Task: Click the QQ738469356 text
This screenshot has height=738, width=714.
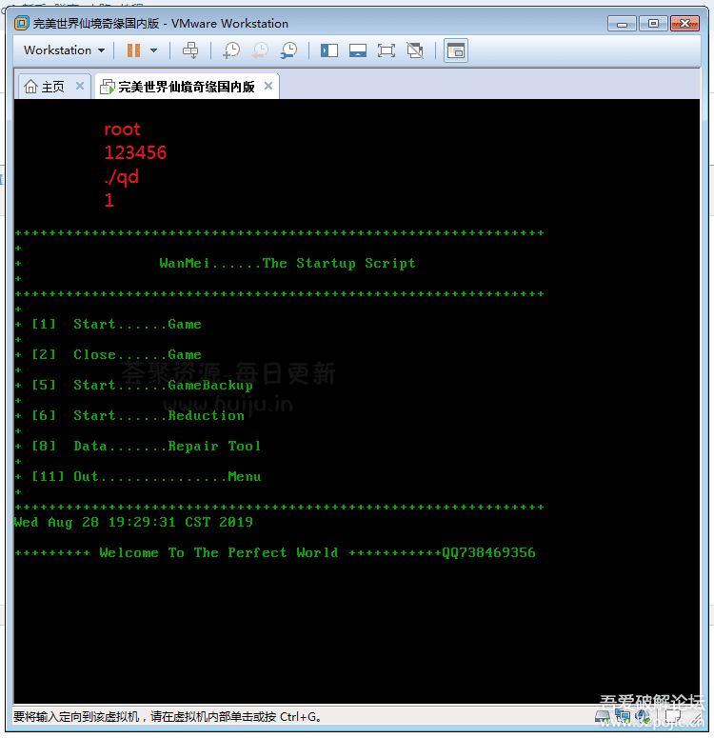Action: (x=488, y=552)
